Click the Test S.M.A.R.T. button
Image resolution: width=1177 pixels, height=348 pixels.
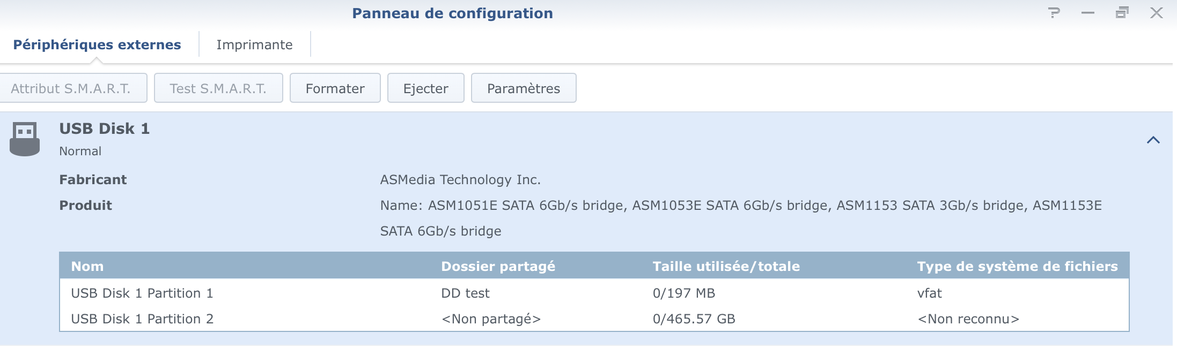click(x=218, y=88)
